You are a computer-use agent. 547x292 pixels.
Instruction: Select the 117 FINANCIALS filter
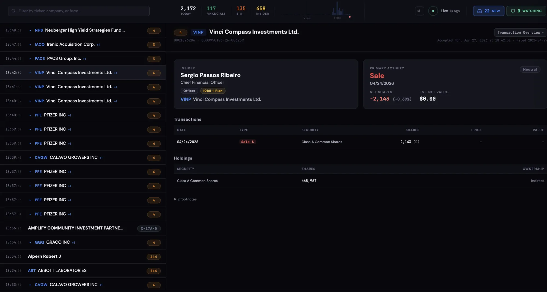pos(216,10)
